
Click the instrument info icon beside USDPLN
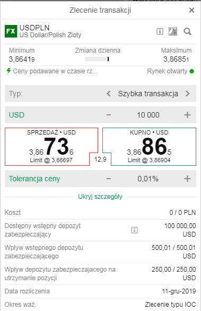(160, 31)
